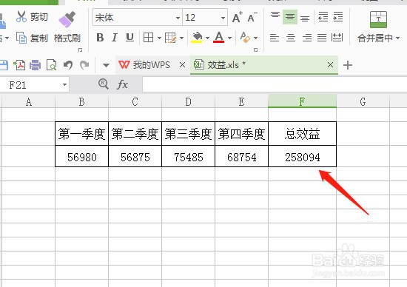Viewport: 407px width, 287px height.
Task: Toggle vertical middle alignment
Action: point(290,17)
